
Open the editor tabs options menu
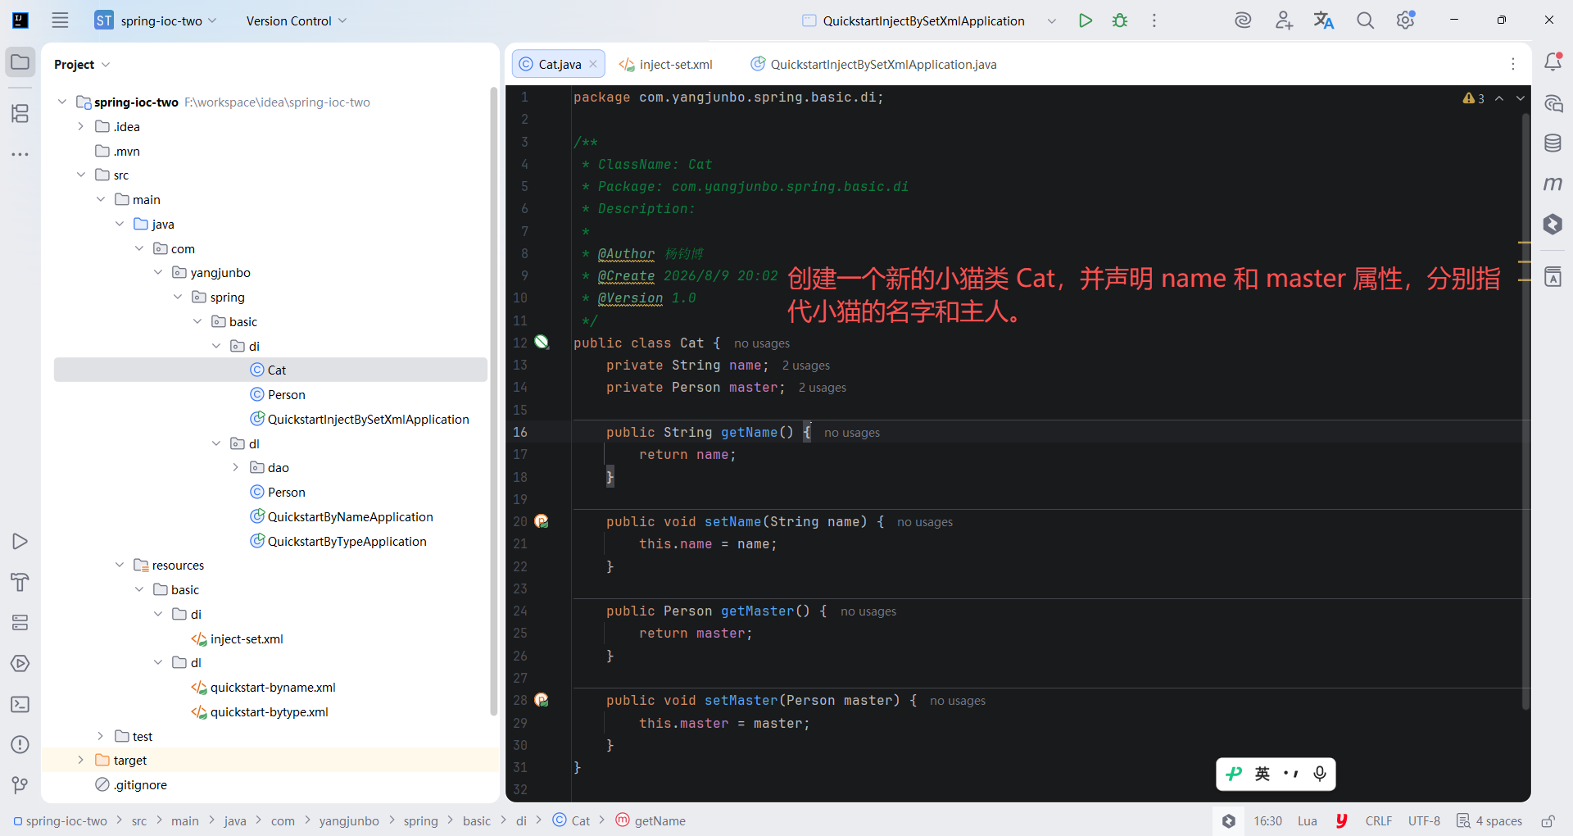tap(1513, 64)
